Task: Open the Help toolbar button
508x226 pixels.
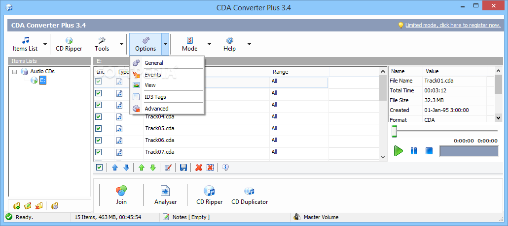Action: coord(229,44)
